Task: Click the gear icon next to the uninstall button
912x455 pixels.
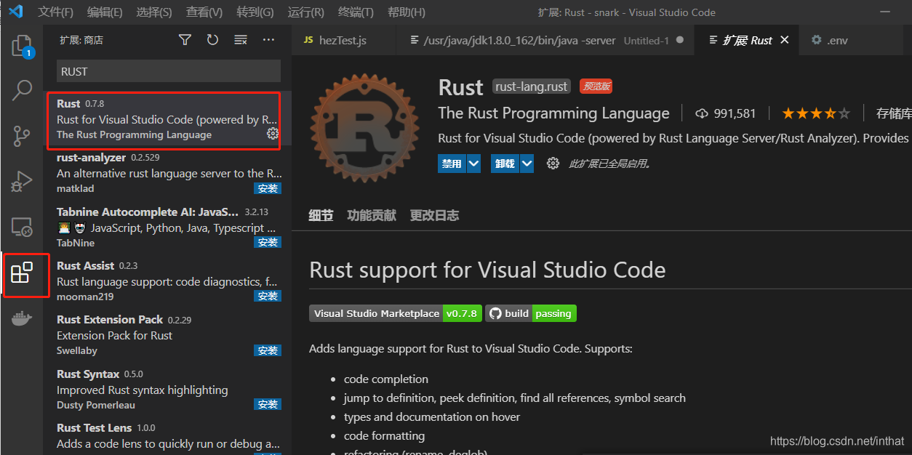Action: pos(553,164)
